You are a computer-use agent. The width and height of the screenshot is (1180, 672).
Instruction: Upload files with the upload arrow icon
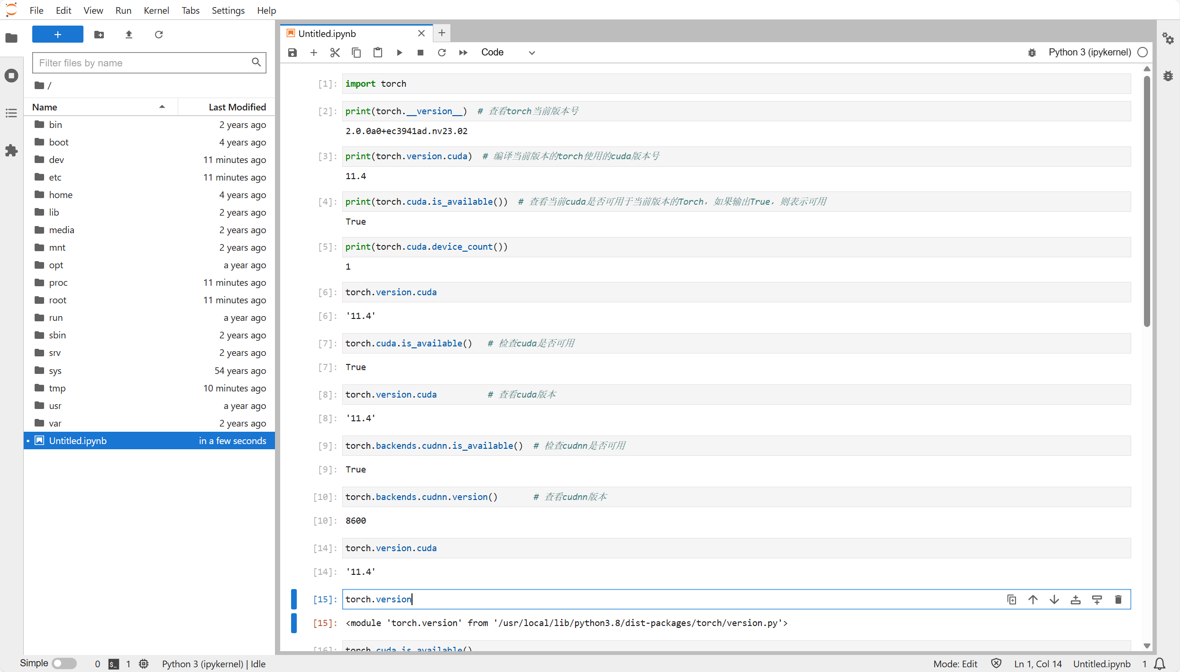point(129,35)
